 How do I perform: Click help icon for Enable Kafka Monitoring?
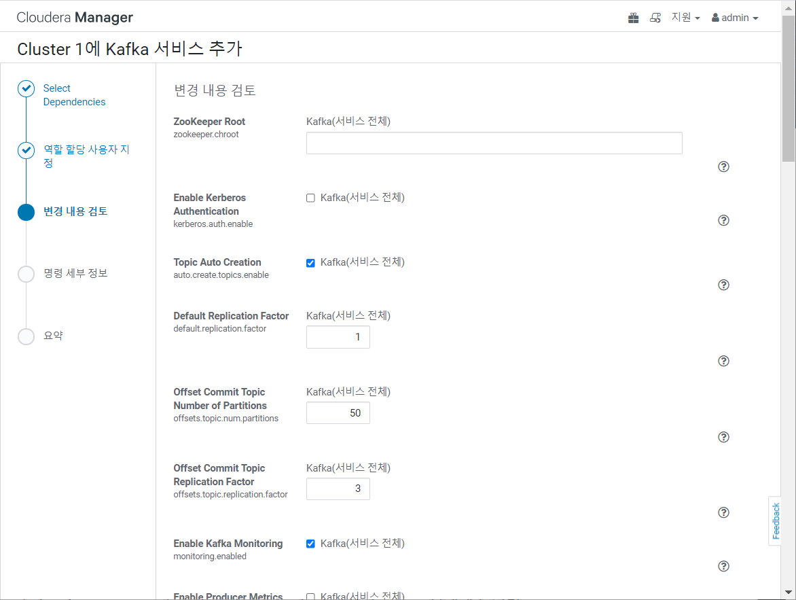coord(723,567)
